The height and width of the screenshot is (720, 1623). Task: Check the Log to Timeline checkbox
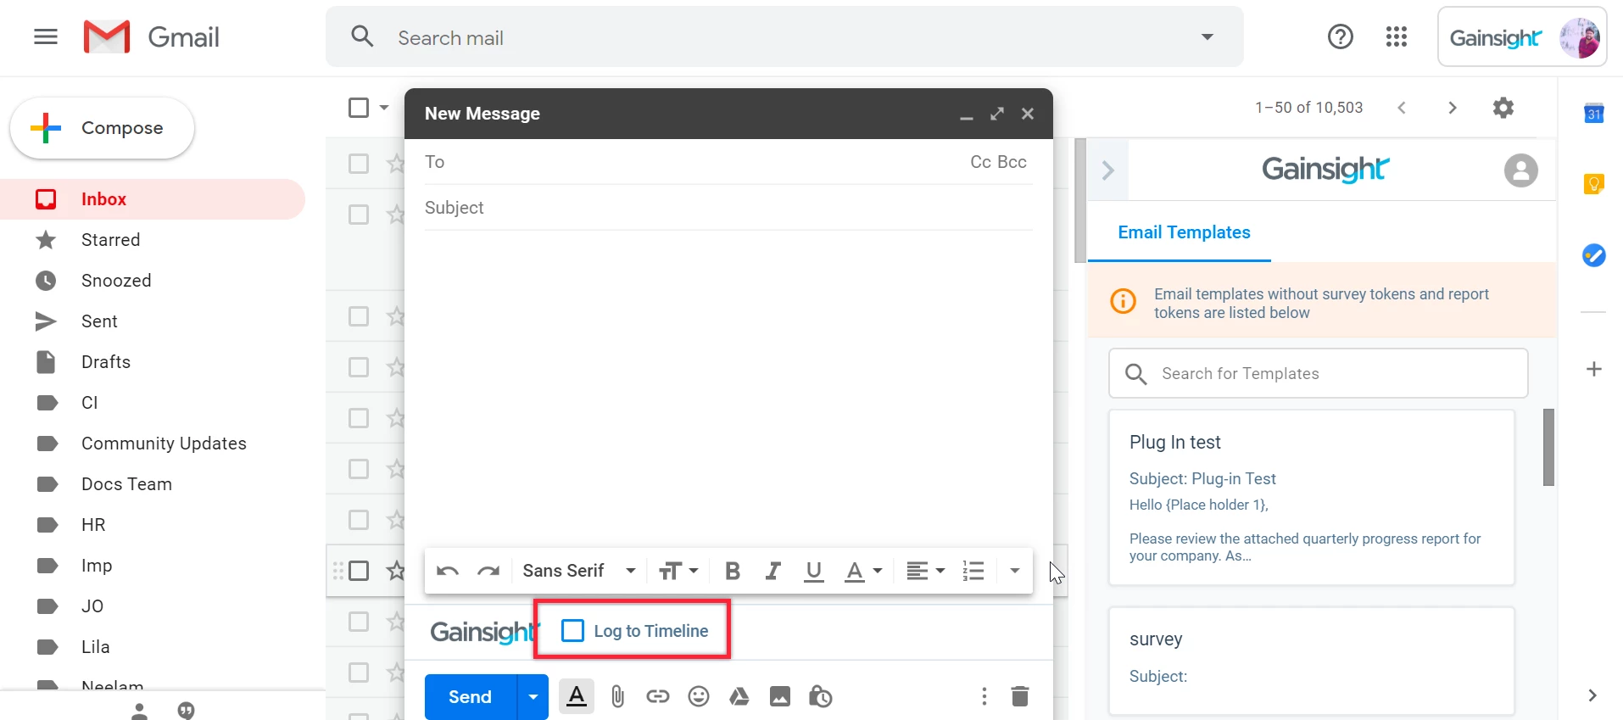click(x=573, y=630)
